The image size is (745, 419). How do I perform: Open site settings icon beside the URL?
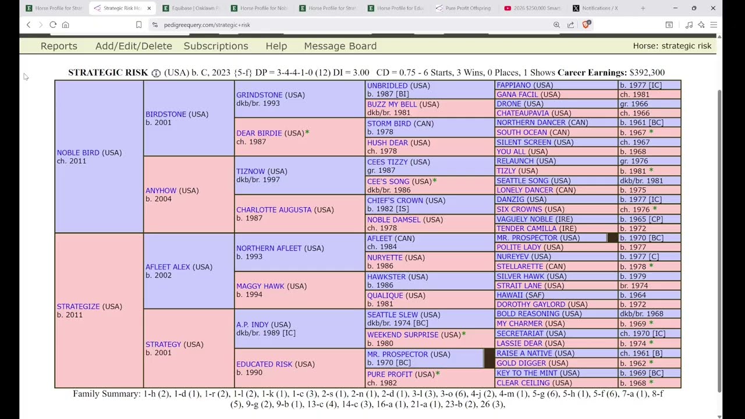click(x=154, y=24)
